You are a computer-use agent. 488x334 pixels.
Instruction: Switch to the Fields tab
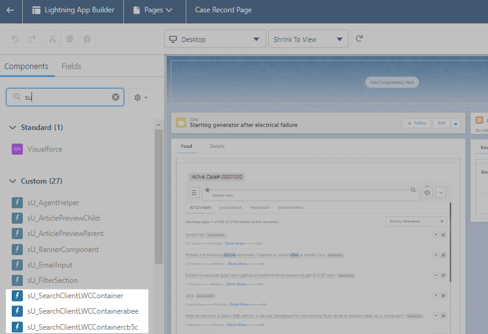(71, 67)
